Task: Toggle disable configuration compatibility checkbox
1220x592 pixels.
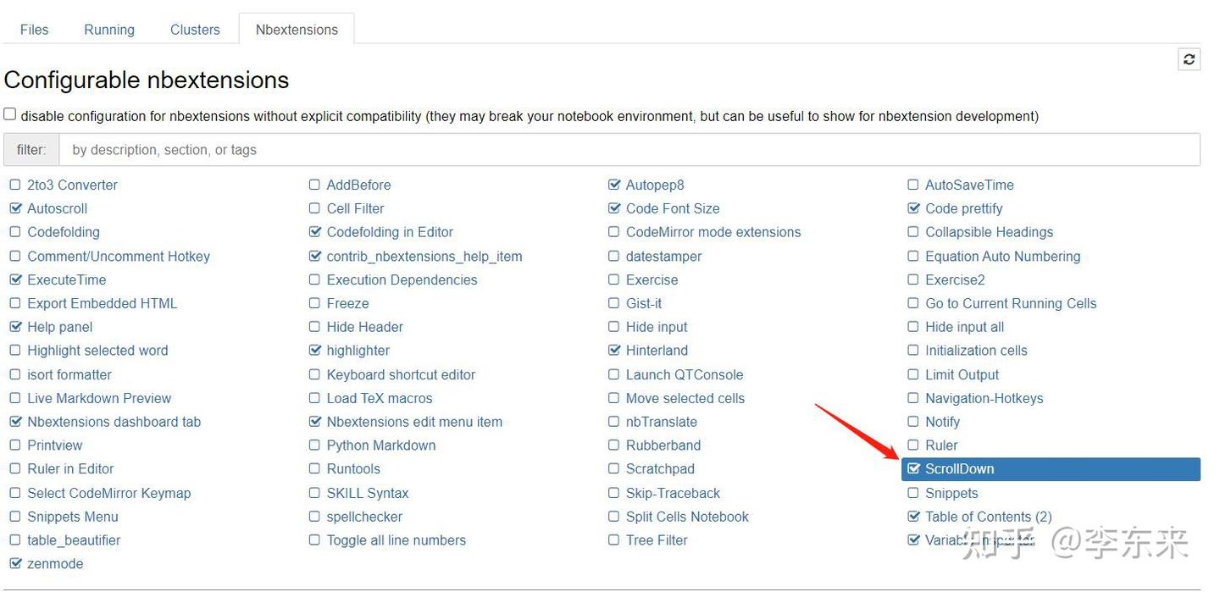Action: [x=10, y=114]
